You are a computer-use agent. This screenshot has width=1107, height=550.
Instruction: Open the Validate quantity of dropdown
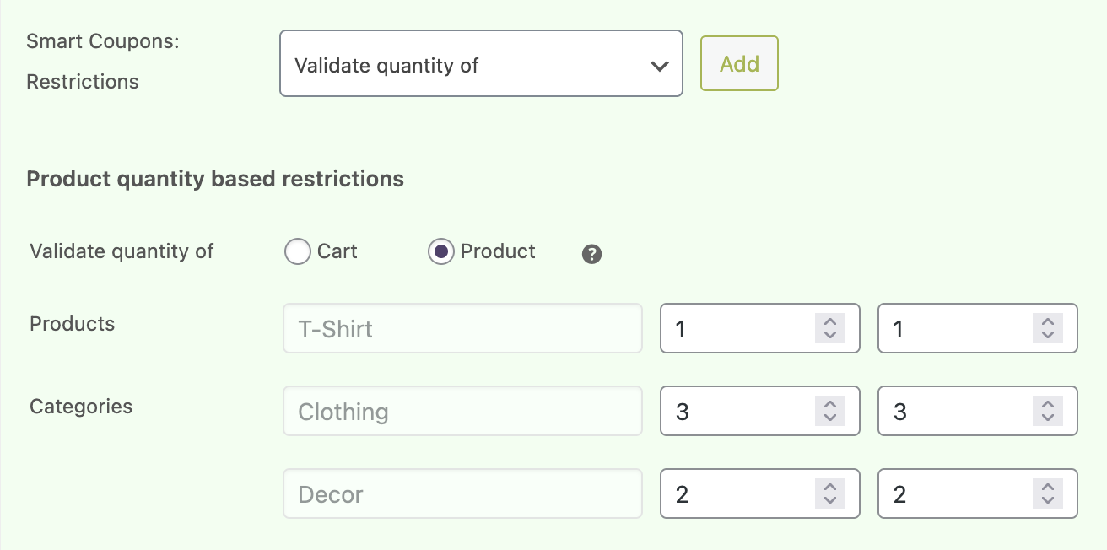click(x=481, y=64)
